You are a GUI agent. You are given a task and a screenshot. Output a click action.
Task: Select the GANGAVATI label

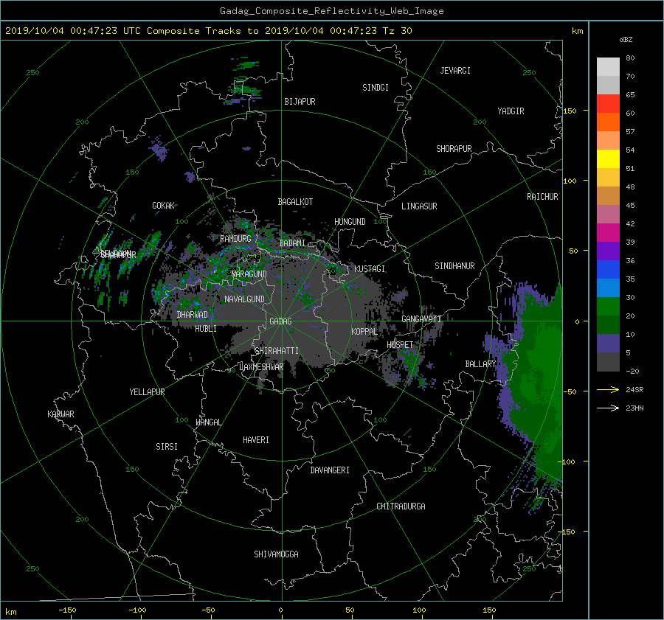coord(421,319)
